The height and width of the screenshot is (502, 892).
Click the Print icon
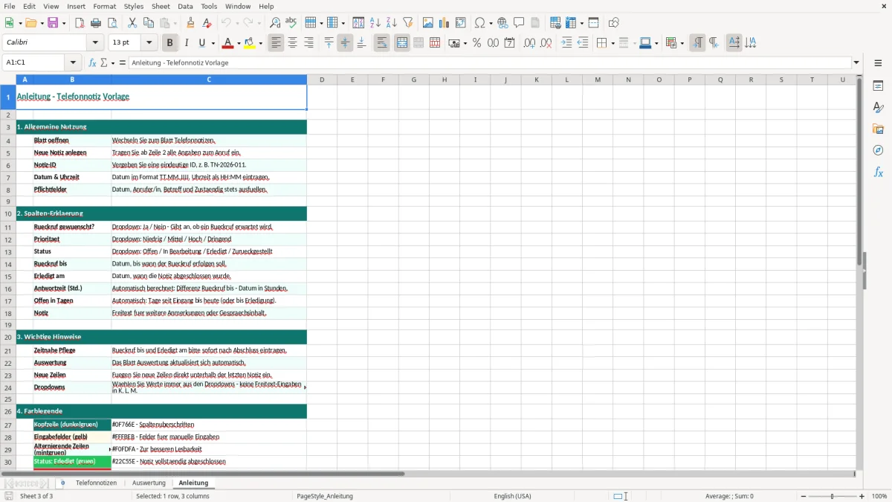coord(96,23)
